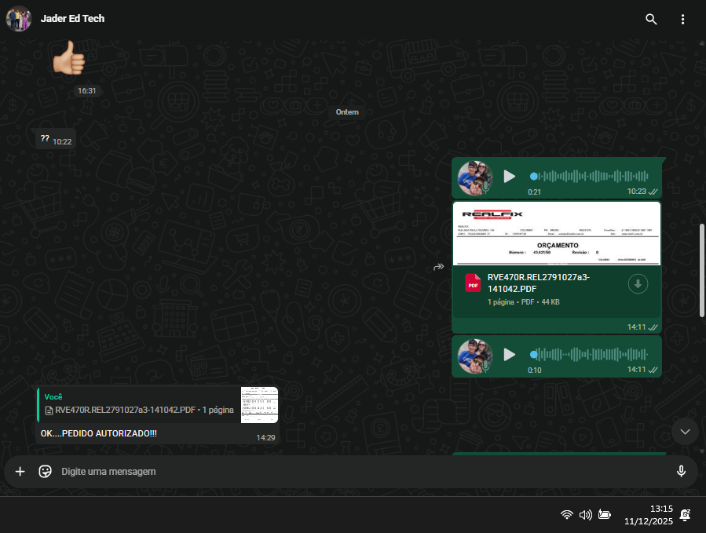This screenshot has height=533, width=706.
Task: Open search in the chat header
Action: click(650, 19)
